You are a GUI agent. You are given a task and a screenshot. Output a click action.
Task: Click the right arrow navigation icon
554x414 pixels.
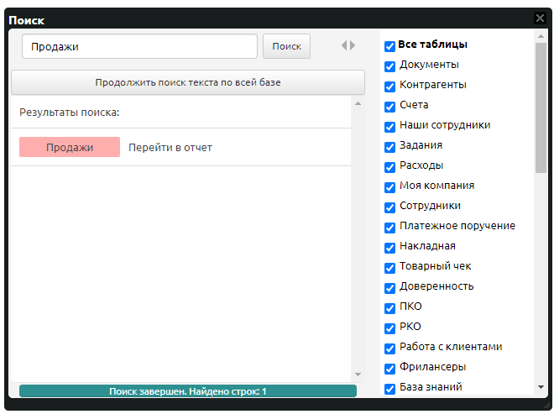click(353, 46)
